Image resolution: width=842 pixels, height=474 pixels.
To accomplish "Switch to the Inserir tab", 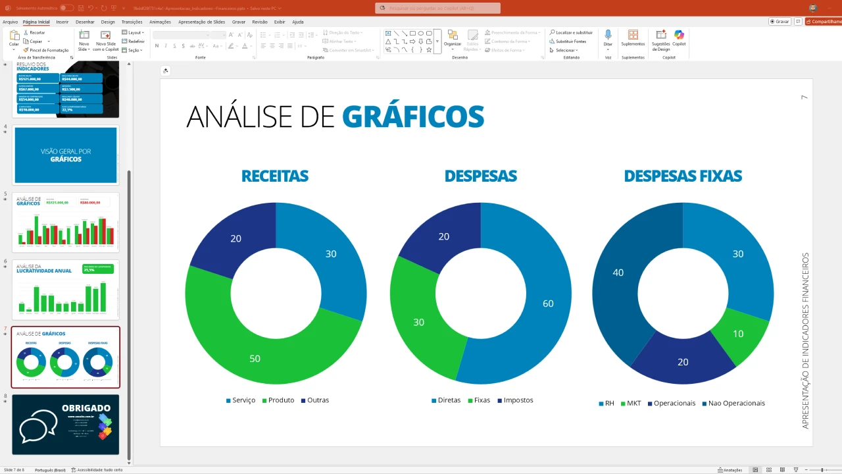I will click(62, 22).
